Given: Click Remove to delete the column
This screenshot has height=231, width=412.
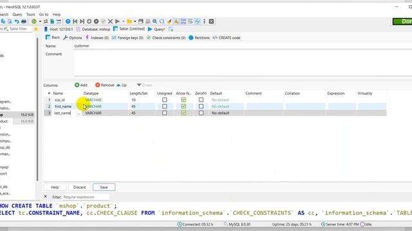Looking at the screenshot, I should [x=104, y=85].
